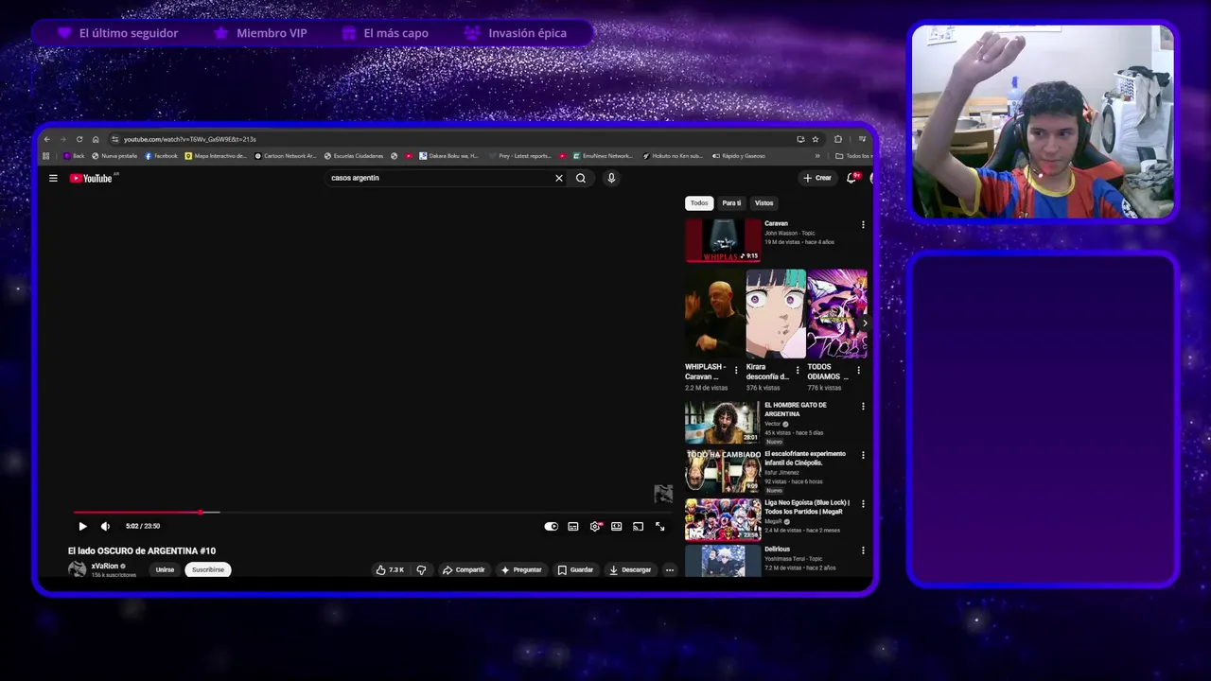Screen dimensions: 1211x681
Task: Click the youtube.com address bar URL
Action: 189,139
